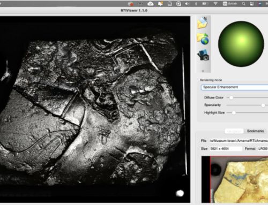Click the navigator thumbnail preview of tablet

click(235, 179)
